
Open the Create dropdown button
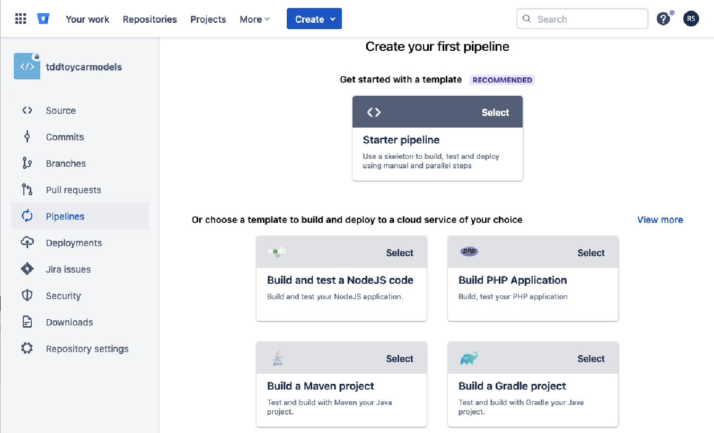coord(314,19)
